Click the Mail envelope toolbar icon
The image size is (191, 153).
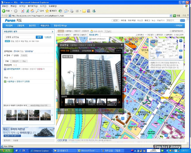pyautogui.click(x=66, y=11)
